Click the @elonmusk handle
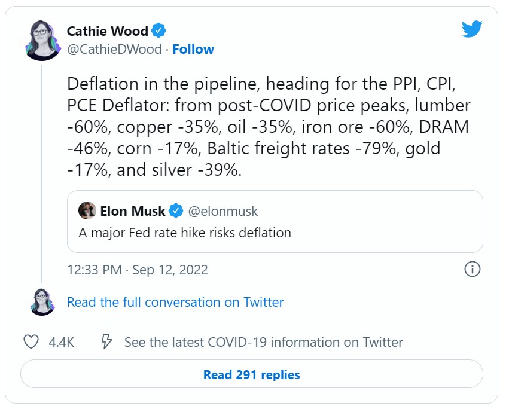 (223, 211)
